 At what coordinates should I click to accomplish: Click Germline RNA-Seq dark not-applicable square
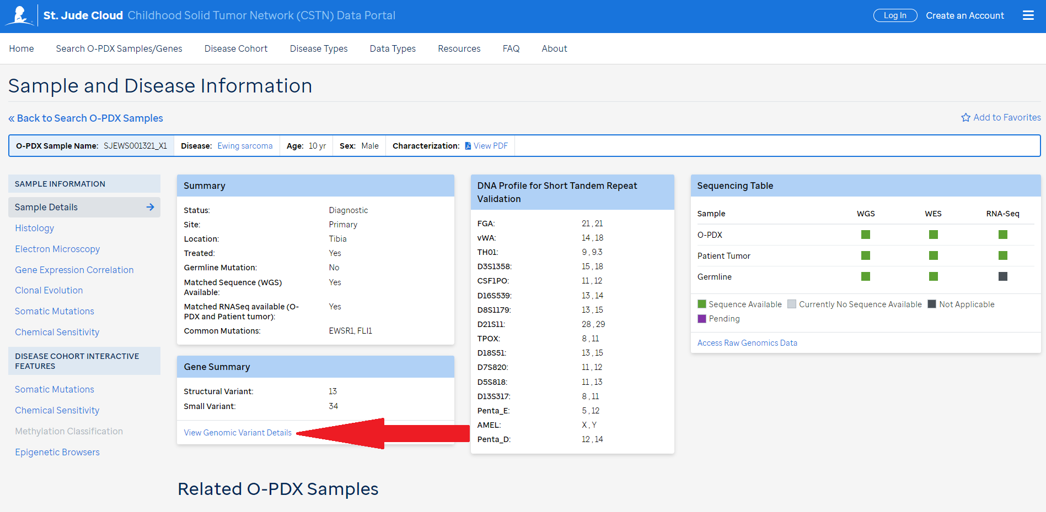click(1003, 276)
